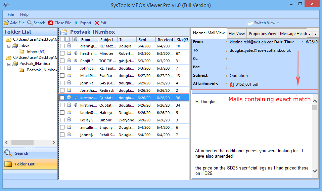Open Search from the toolbar
Viewport: 322px width, 191px height.
coord(36,23)
